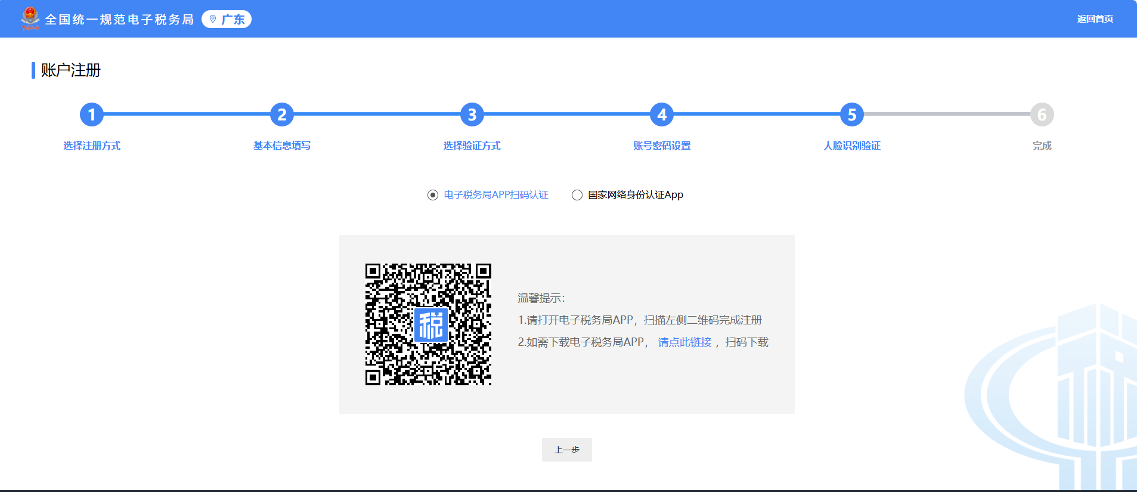Click the 全国统一规范电子税务局 title

click(119, 20)
